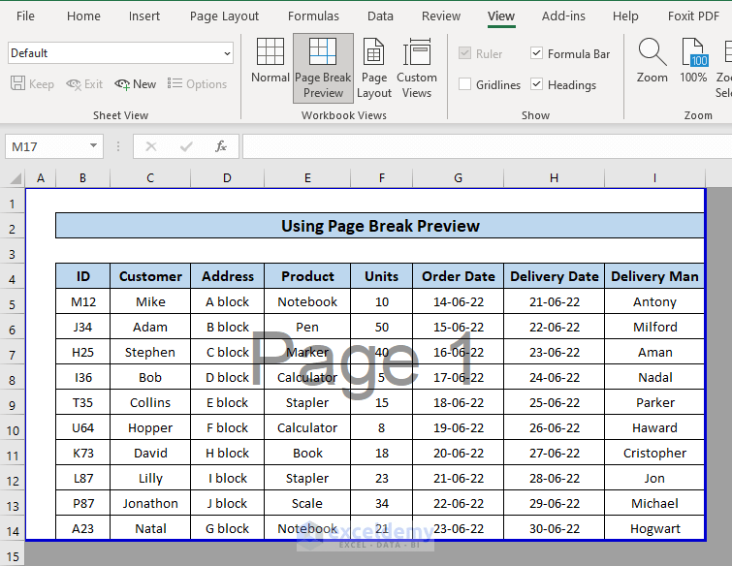Select cell containing 'U64'

[x=83, y=427]
